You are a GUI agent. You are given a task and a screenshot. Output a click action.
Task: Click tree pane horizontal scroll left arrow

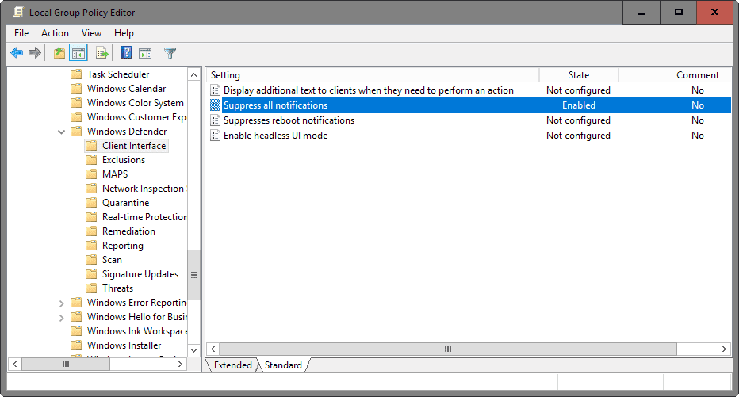pos(15,364)
